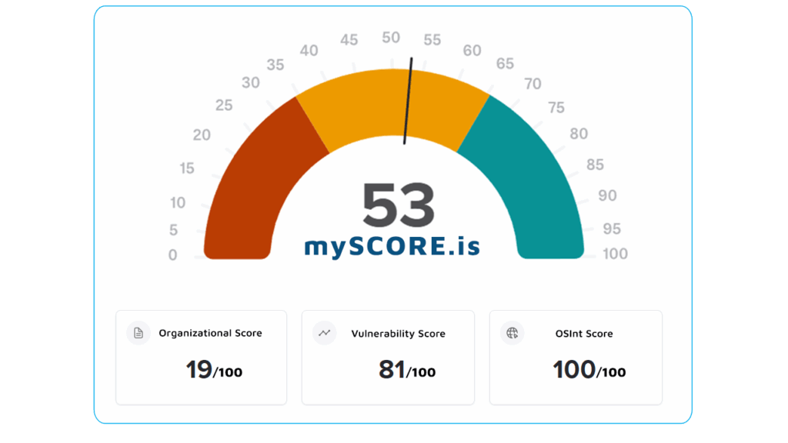The image size is (788, 443).
Task: Click the 75 tick label on gauge
Action: coord(556,107)
